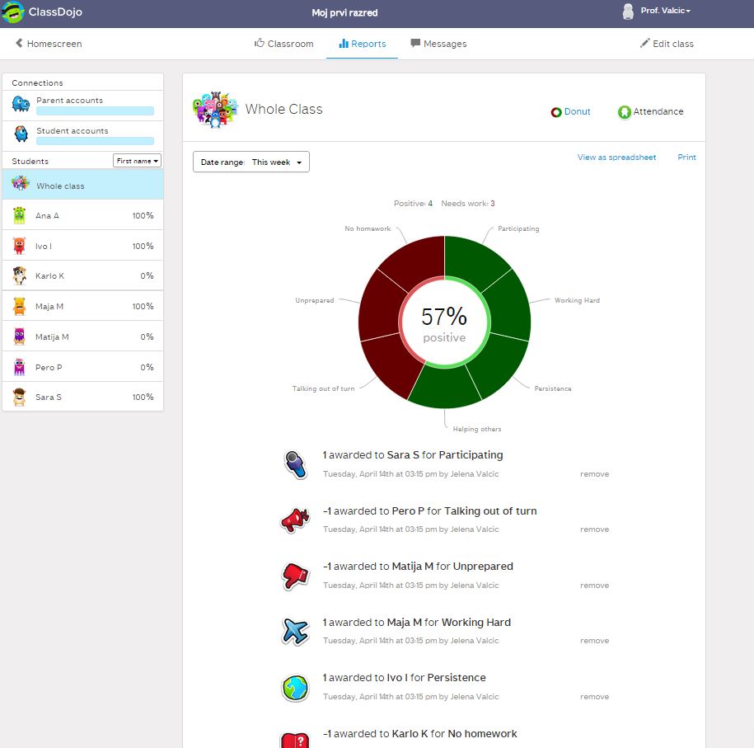This screenshot has width=754, height=748.
Task: Select Ana A's green monster avatar
Action: pyautogui.click(x=20, y=216)
